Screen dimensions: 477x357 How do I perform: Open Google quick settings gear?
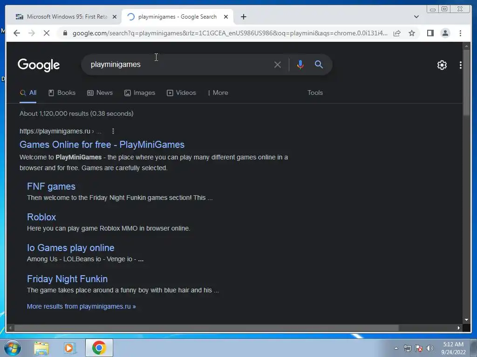pos(442,65)
